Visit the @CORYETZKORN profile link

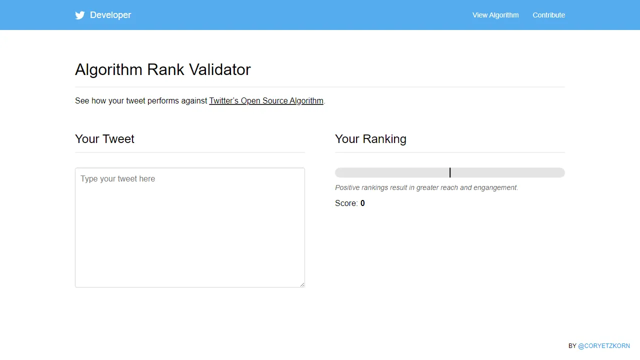604,346
